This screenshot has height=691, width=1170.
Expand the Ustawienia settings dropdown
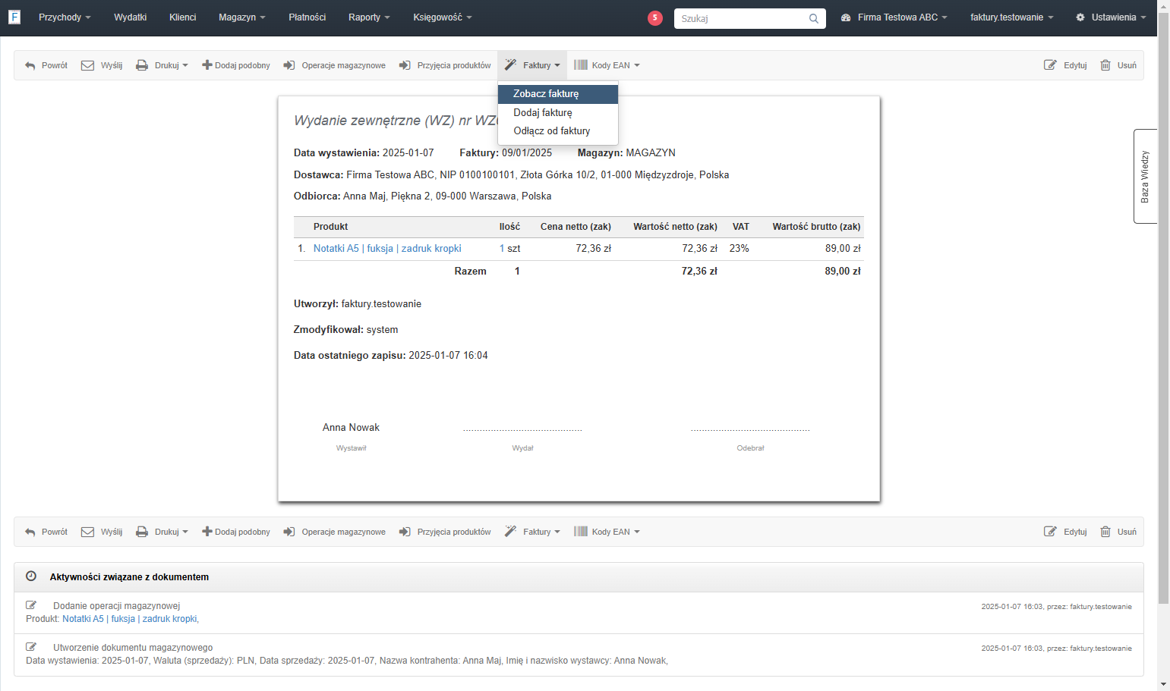tap(1111, 17)
